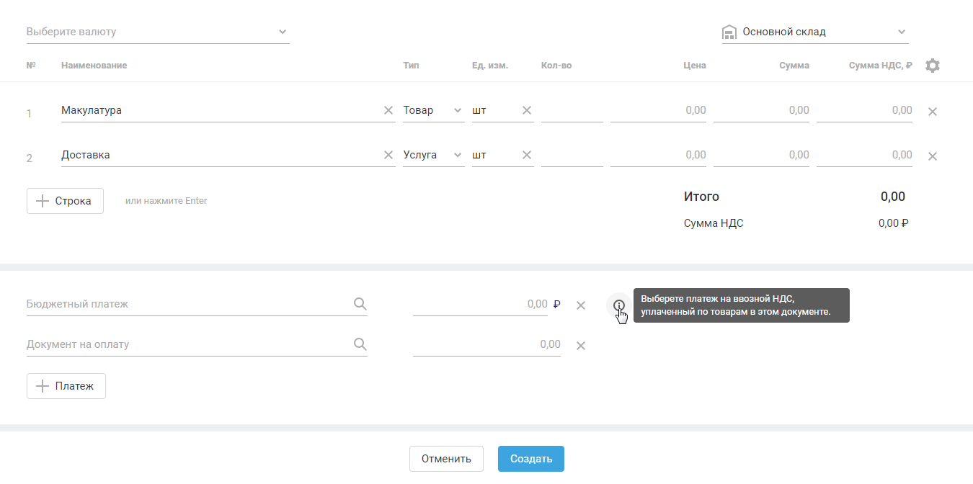Image resolution: width=973 pixels, height=484 pixels.
Task: Add a new row with Строка button
Action: (x=65, y=201)
